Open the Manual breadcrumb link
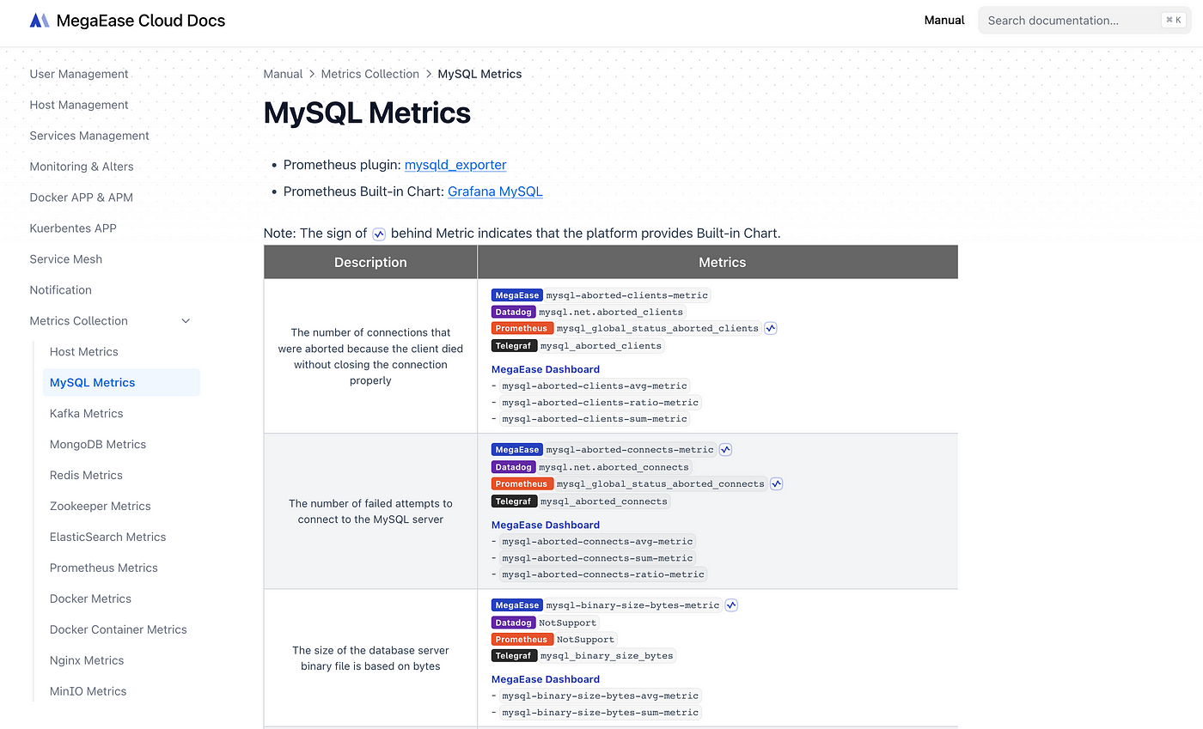1203x729 pixels. 283,74
